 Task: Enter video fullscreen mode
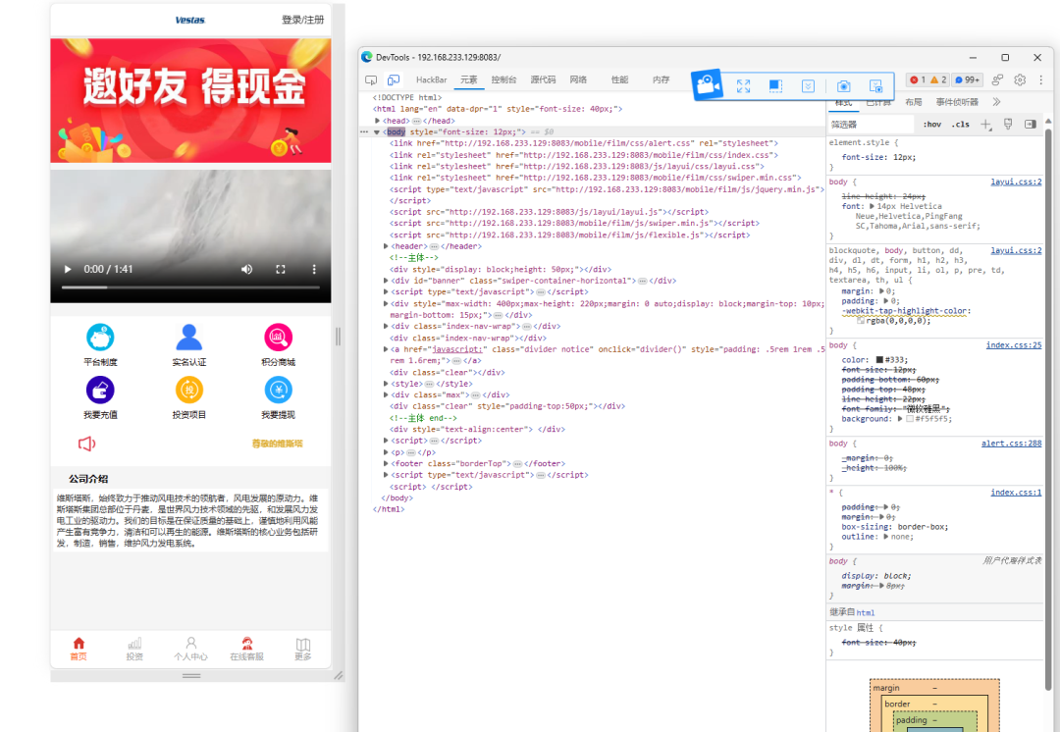coord(281,269)
